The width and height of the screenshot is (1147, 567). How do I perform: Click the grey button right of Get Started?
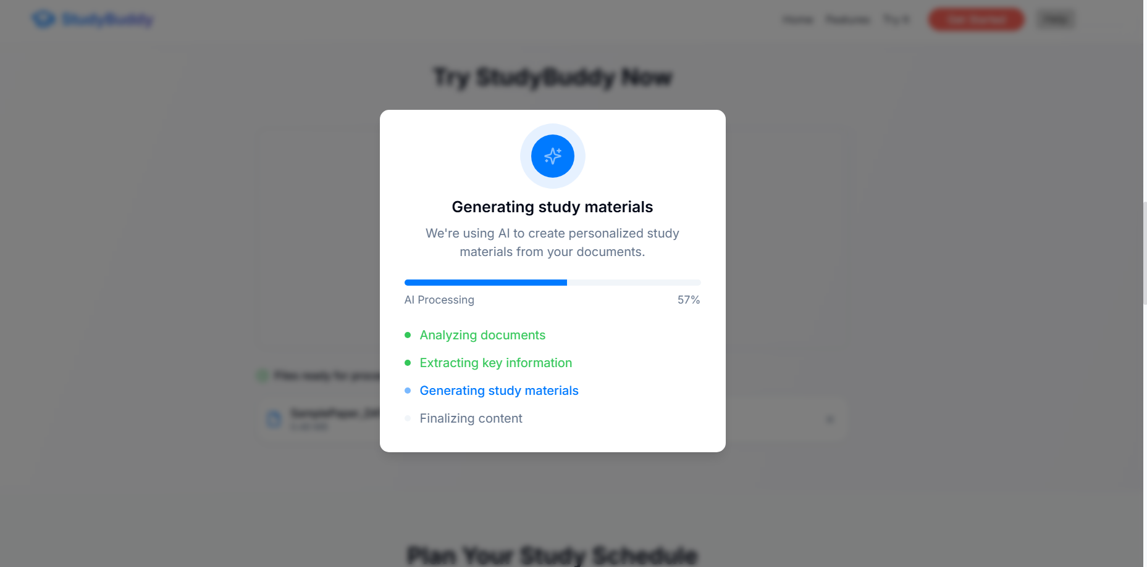(1056, 20)
